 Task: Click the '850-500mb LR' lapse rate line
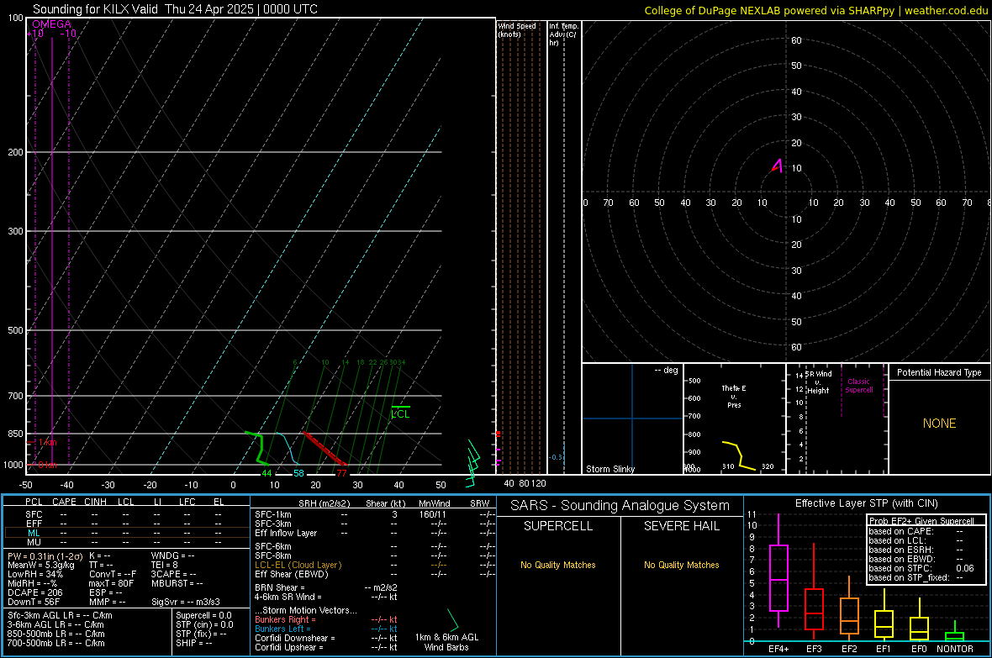tap(56, 634)
